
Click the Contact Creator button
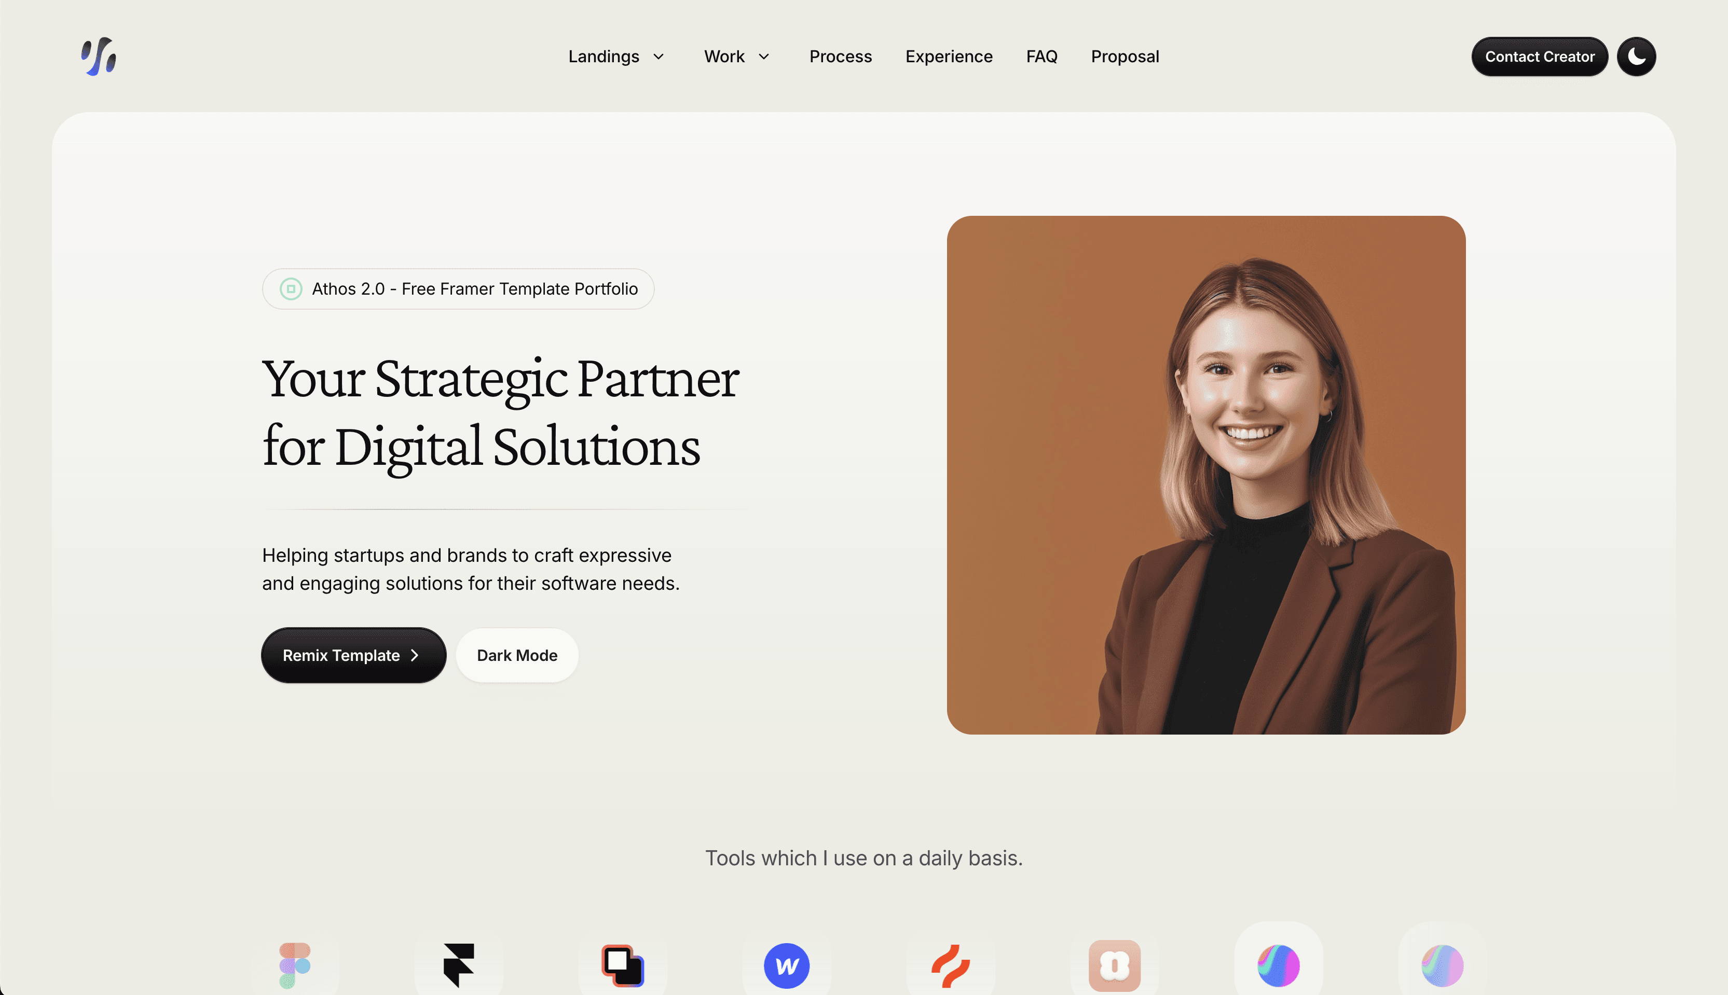pyautogui.click(x=1539, y=56)
